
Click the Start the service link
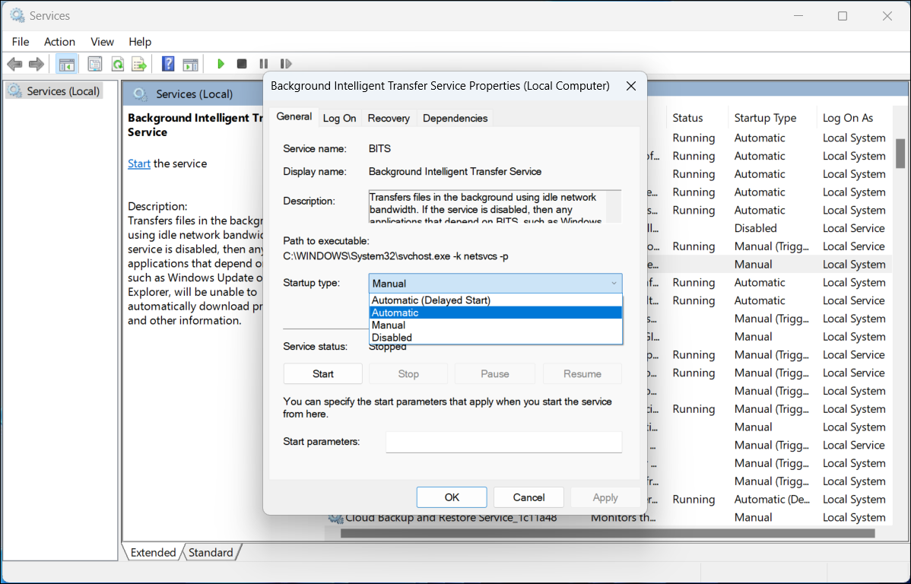(x=139, y=163)
